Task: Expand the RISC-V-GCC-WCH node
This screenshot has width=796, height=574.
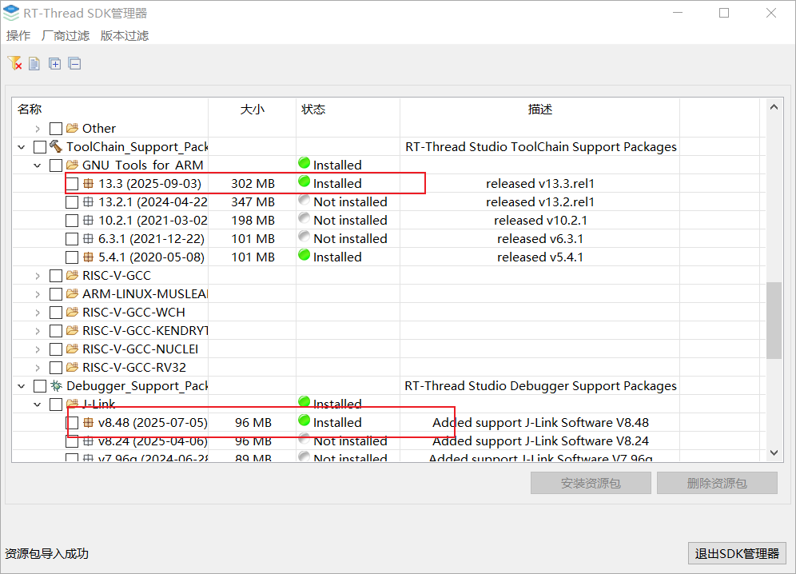Action: point(37,313)
